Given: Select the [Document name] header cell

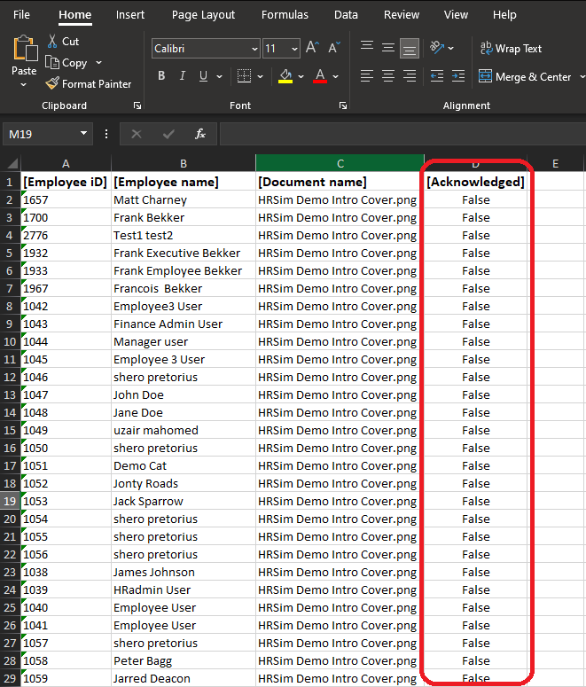Looking at the screenshot, I should (x=340, y=182).
